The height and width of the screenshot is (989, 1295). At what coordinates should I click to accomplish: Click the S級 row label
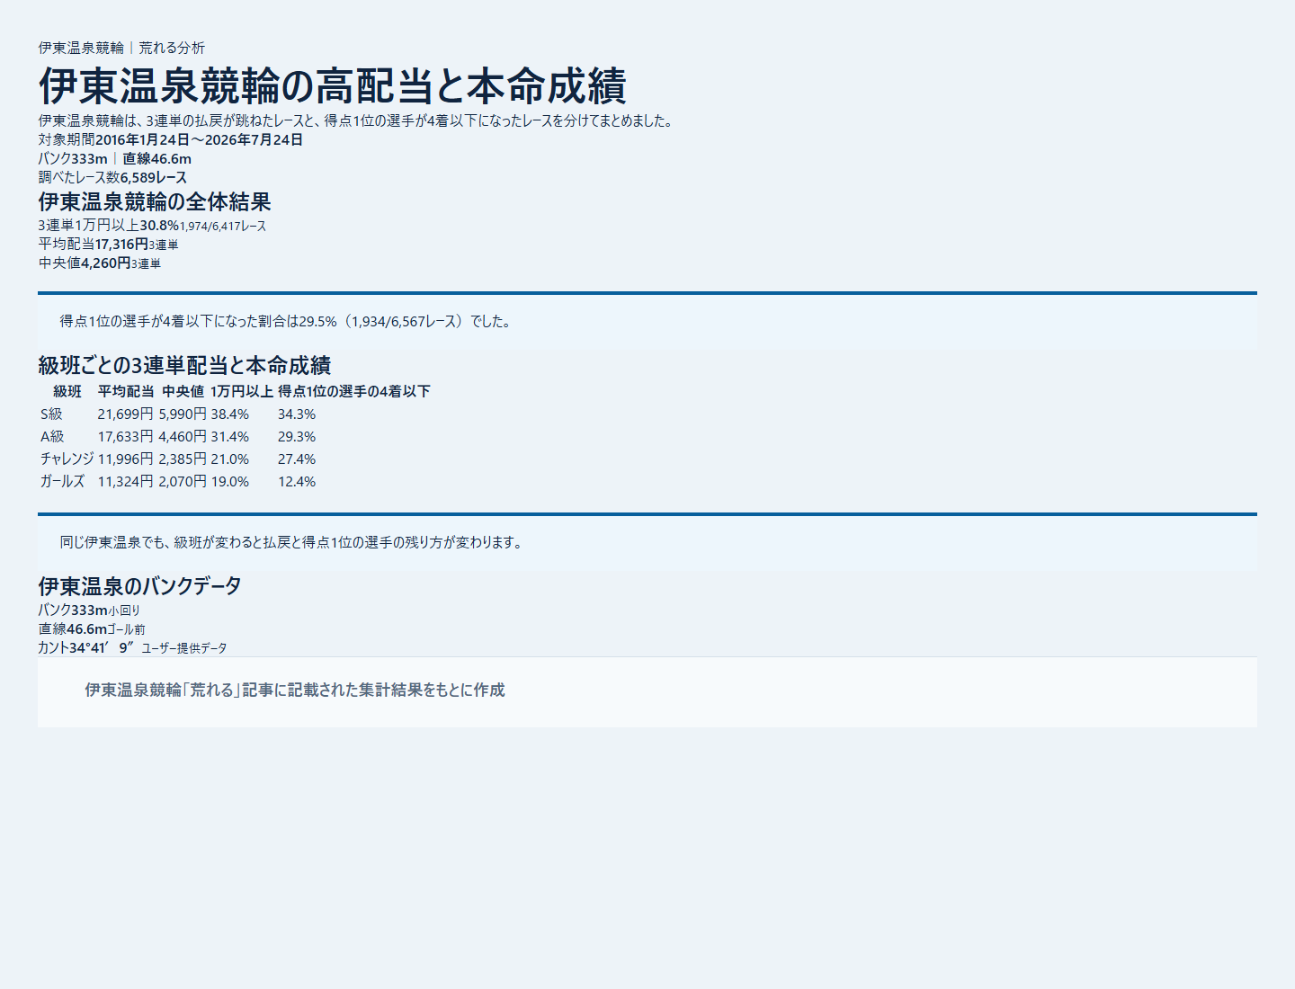coord(52,414)
